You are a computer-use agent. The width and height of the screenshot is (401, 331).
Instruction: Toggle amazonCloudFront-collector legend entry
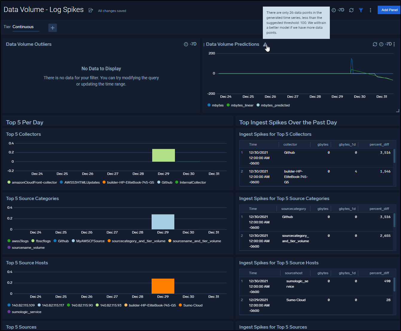point(32,182)
